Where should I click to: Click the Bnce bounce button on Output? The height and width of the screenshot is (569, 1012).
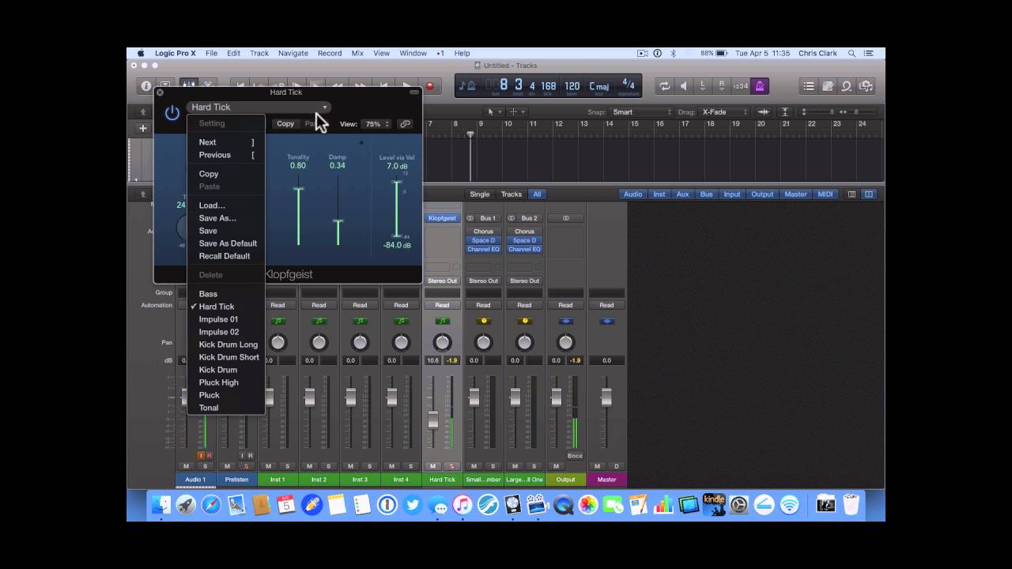coord(575,456)
